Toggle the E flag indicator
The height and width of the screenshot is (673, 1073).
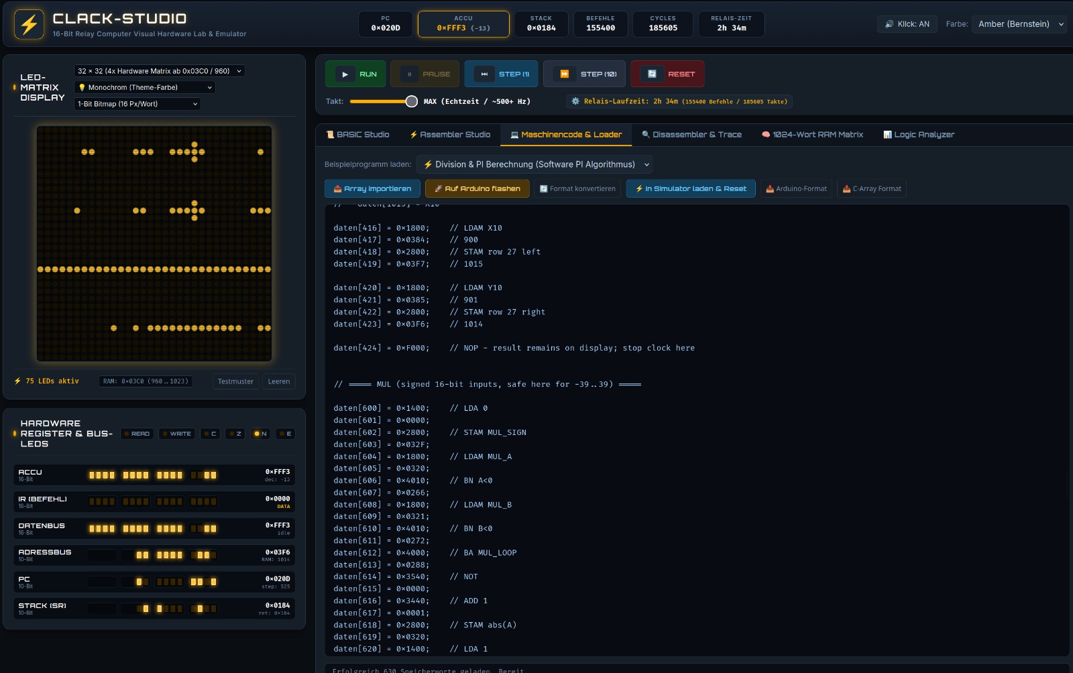(286, 434)
